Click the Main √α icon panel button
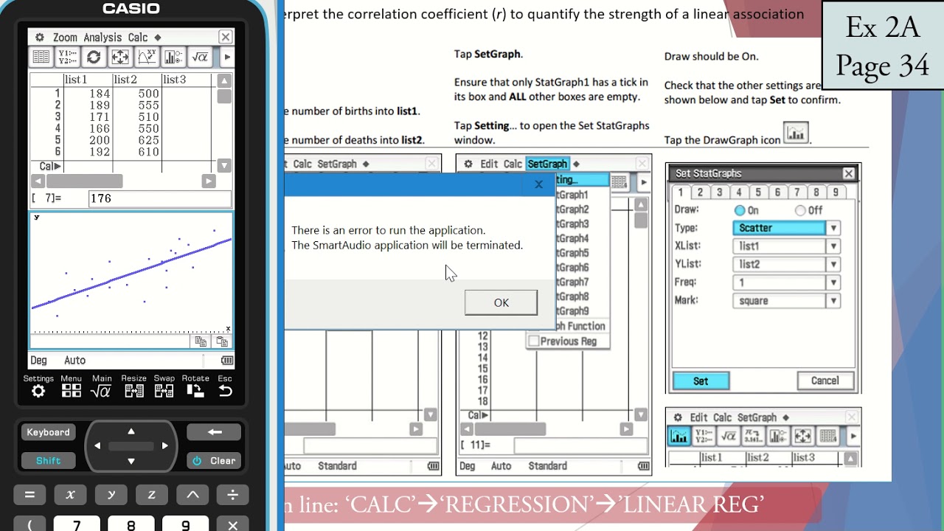The image size is (944, 531). coord(101,391)
